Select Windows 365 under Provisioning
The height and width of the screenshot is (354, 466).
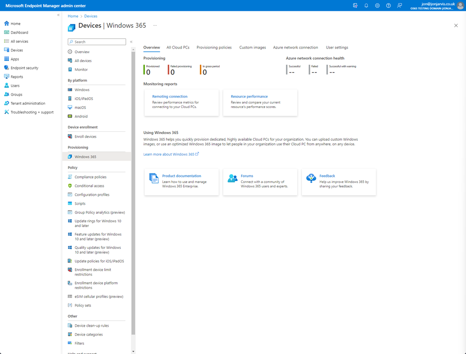coord(97,157)
